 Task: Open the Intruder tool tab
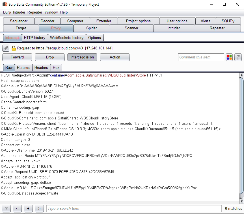[174, 28]
